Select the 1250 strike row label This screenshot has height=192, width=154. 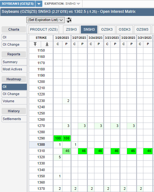[41, 113]
